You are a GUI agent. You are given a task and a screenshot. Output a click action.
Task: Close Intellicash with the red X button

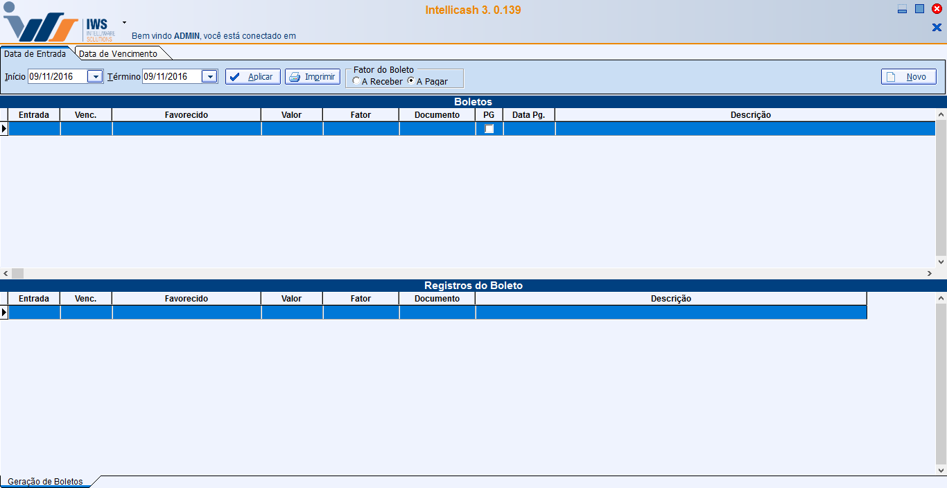pos(937,9)
